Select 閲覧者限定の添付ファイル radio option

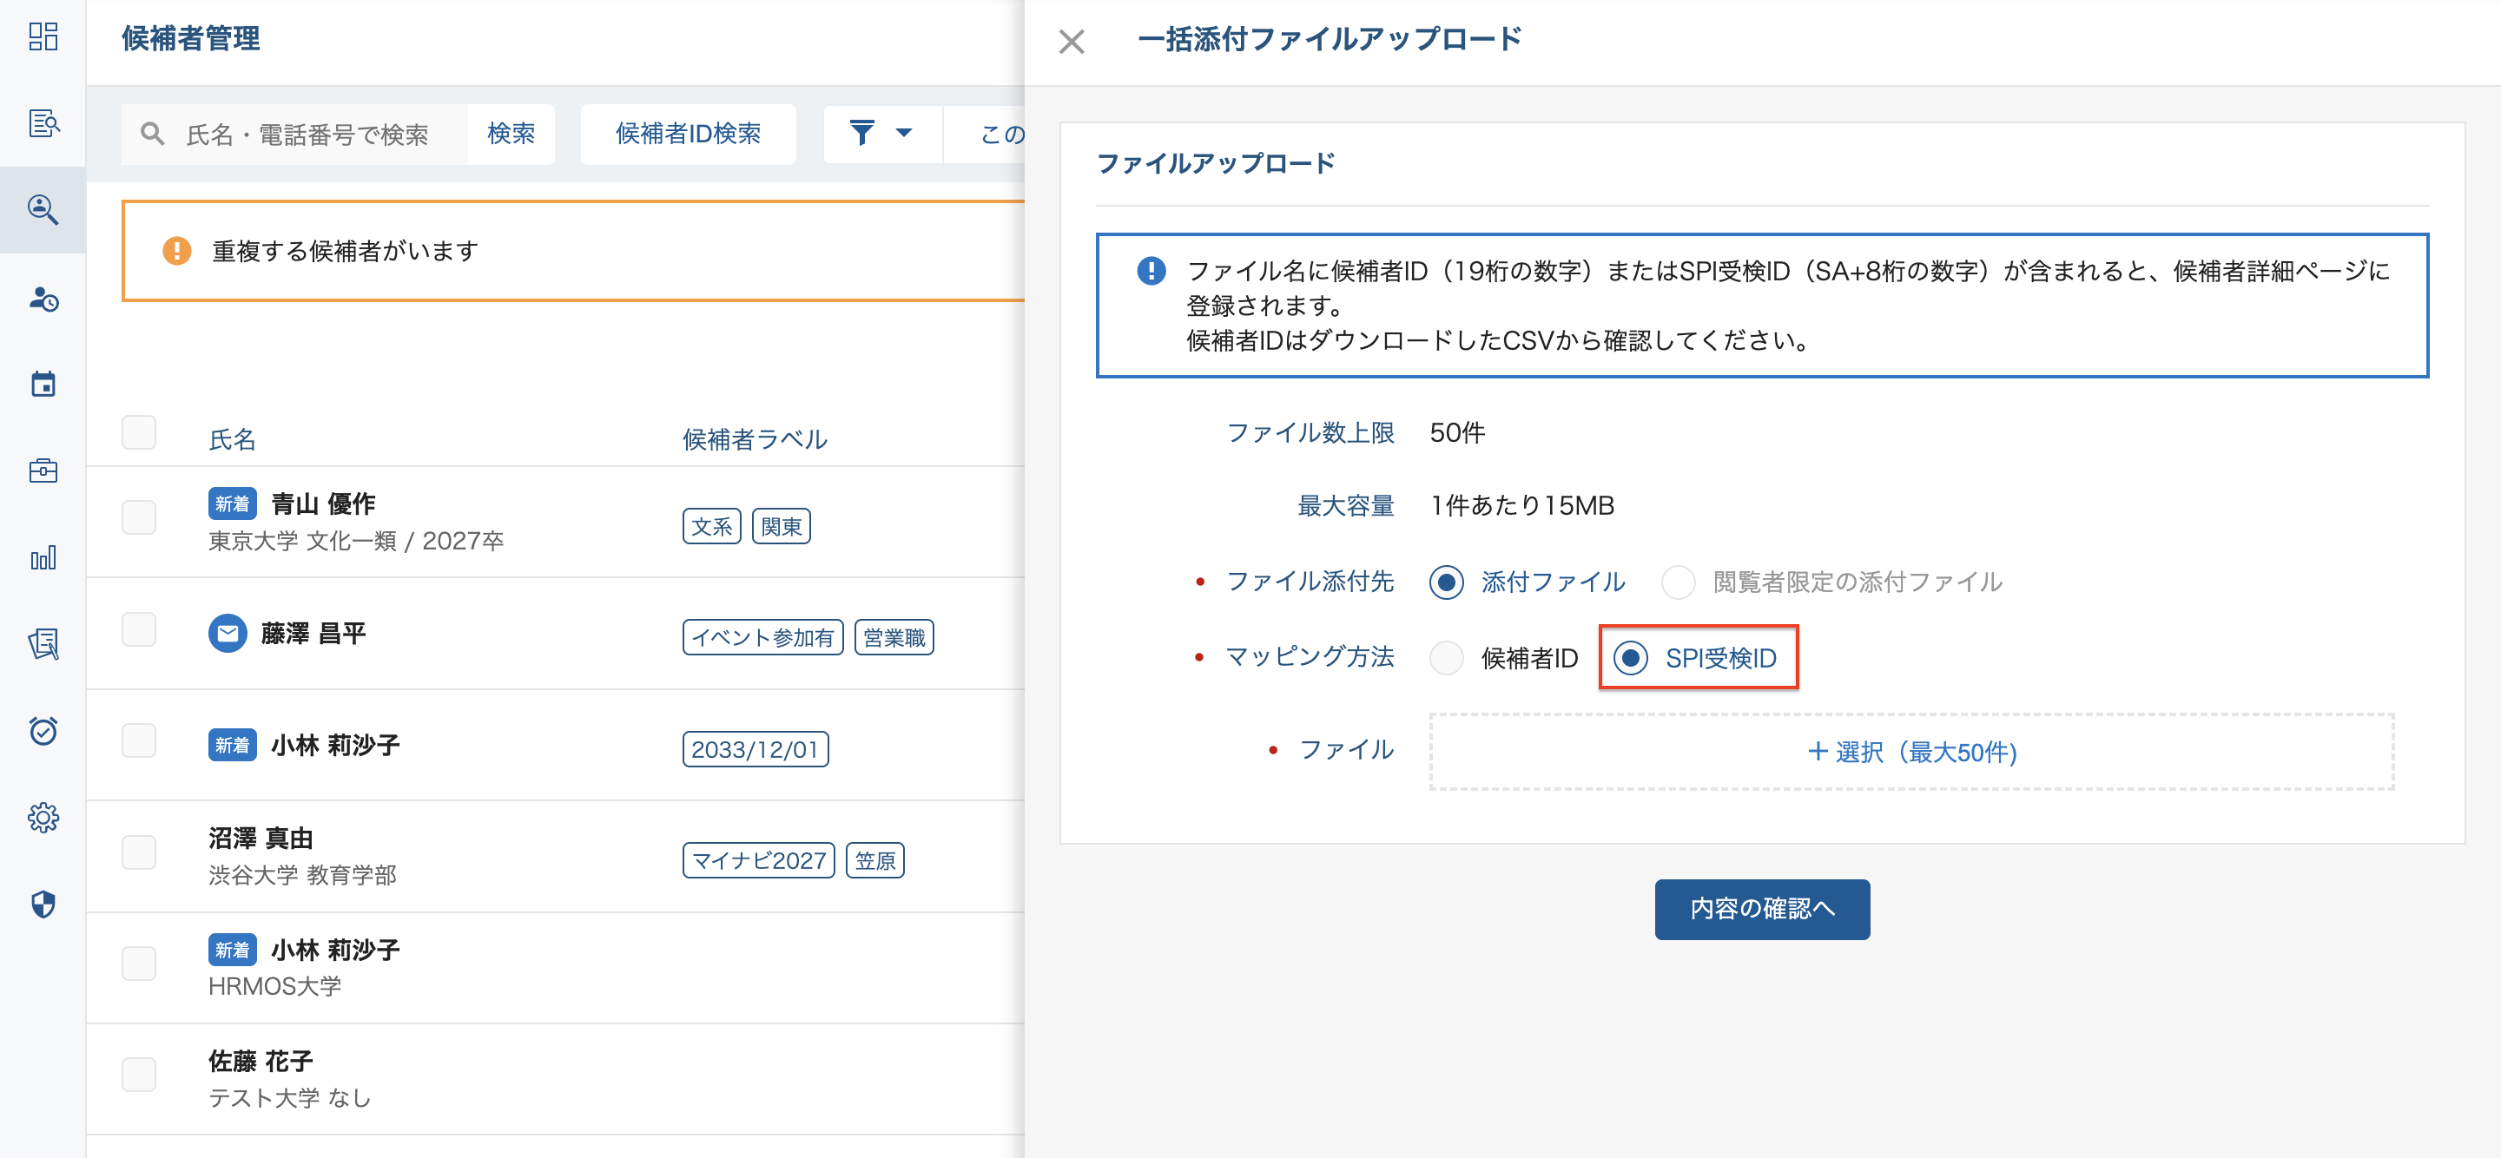coord(1678,582)
